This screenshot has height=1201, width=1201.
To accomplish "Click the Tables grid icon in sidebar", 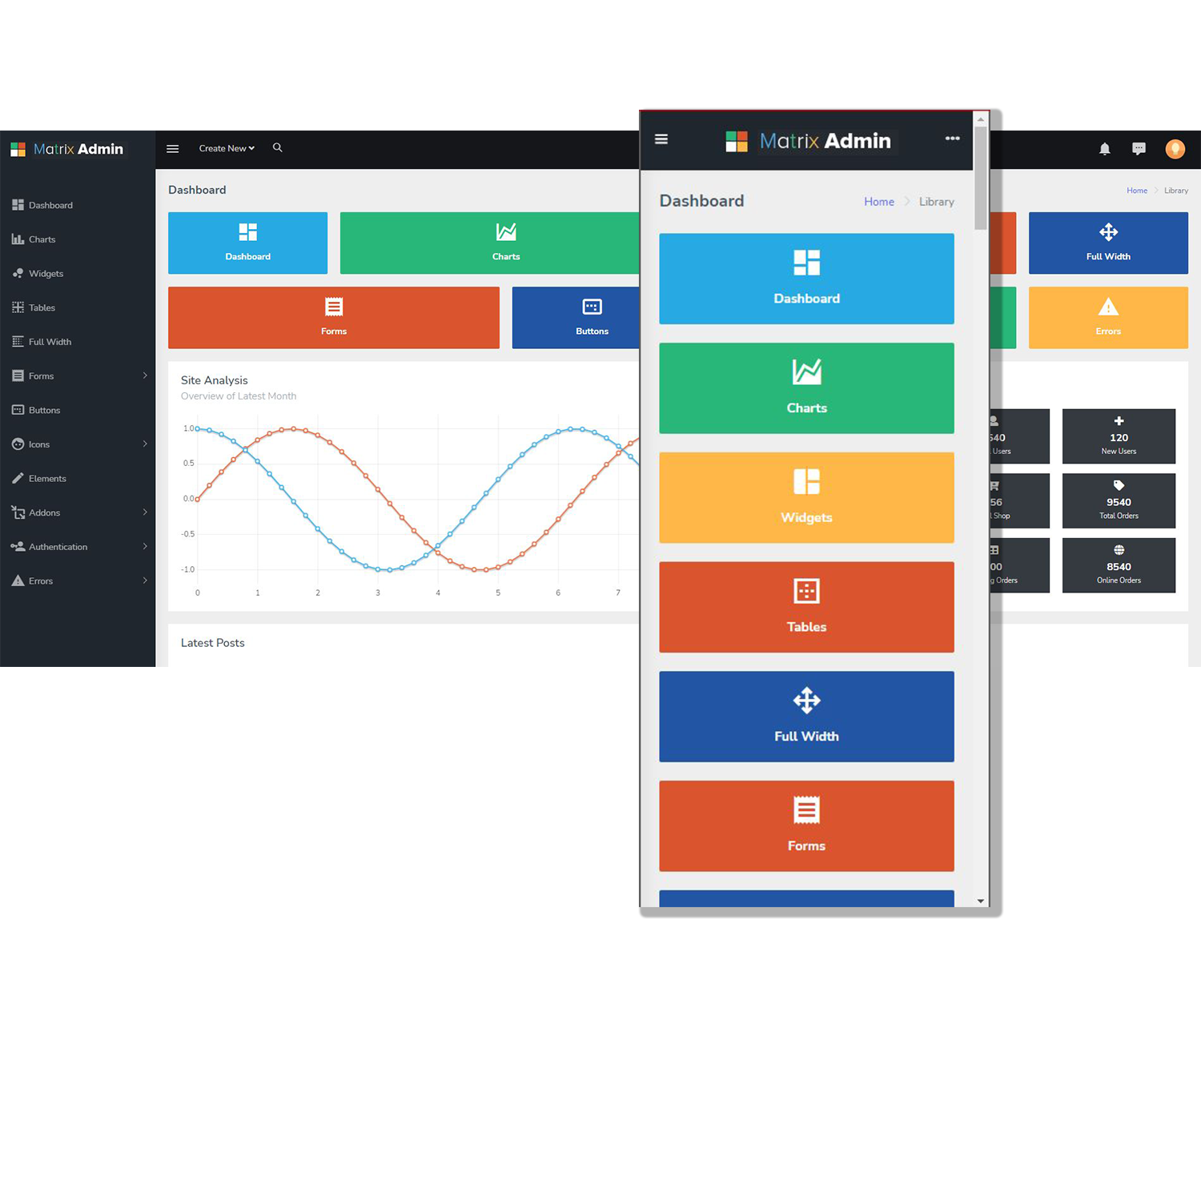I will point(18,307).
